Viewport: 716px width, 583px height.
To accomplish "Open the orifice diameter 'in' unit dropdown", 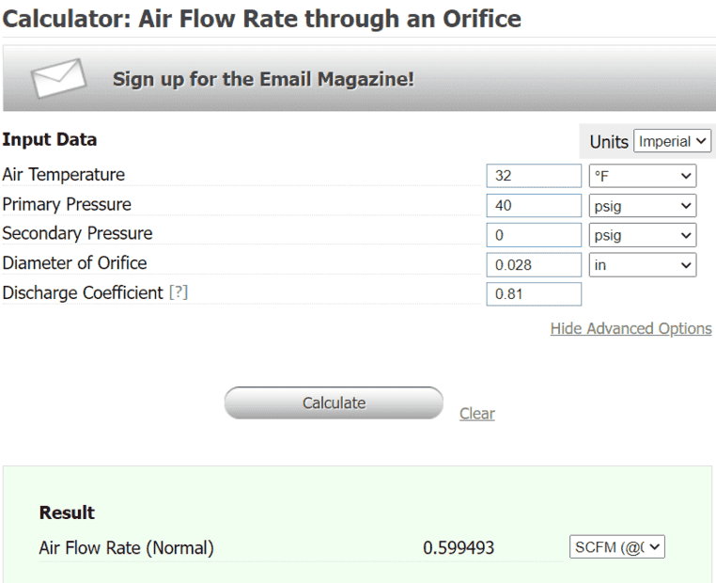I will pos(643,264).
